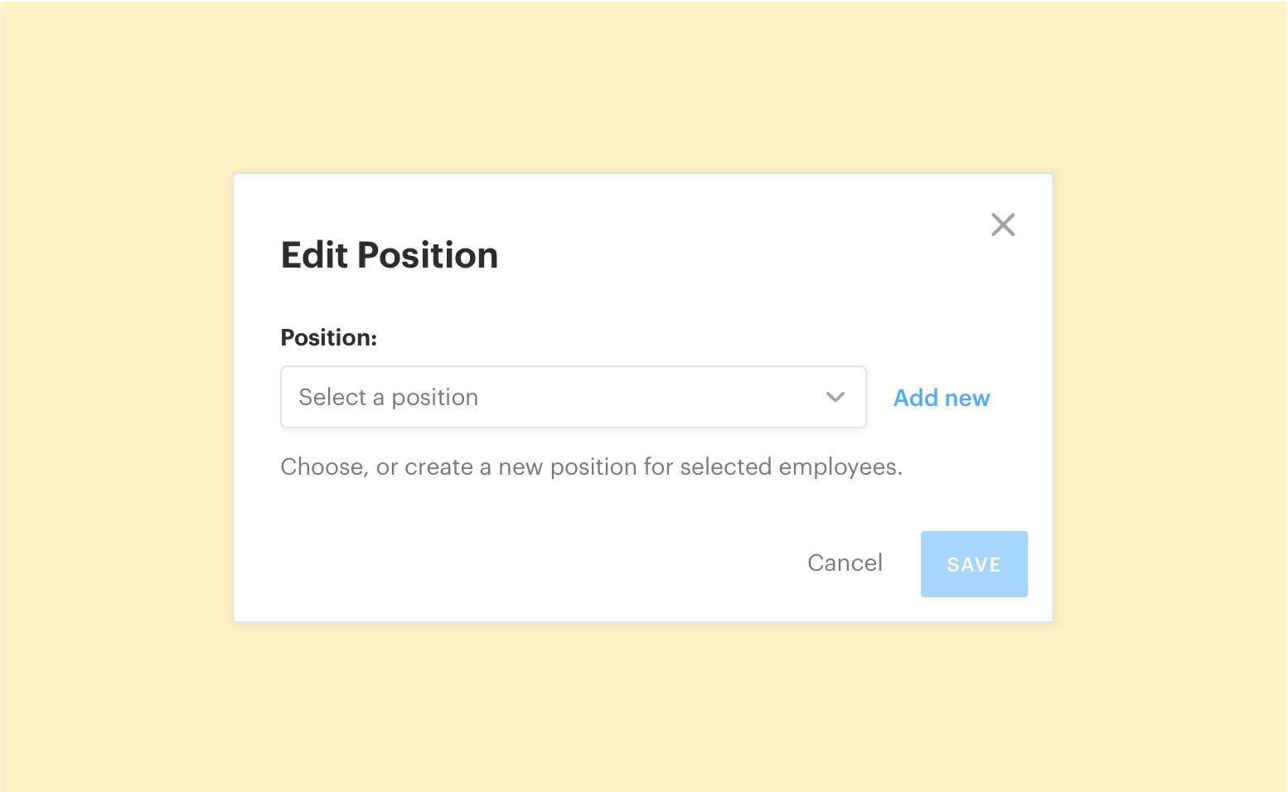Click the word 'employees' in the description
Image resolution: width=1288 pixels, height=792 pixels.
click(838, 467)
